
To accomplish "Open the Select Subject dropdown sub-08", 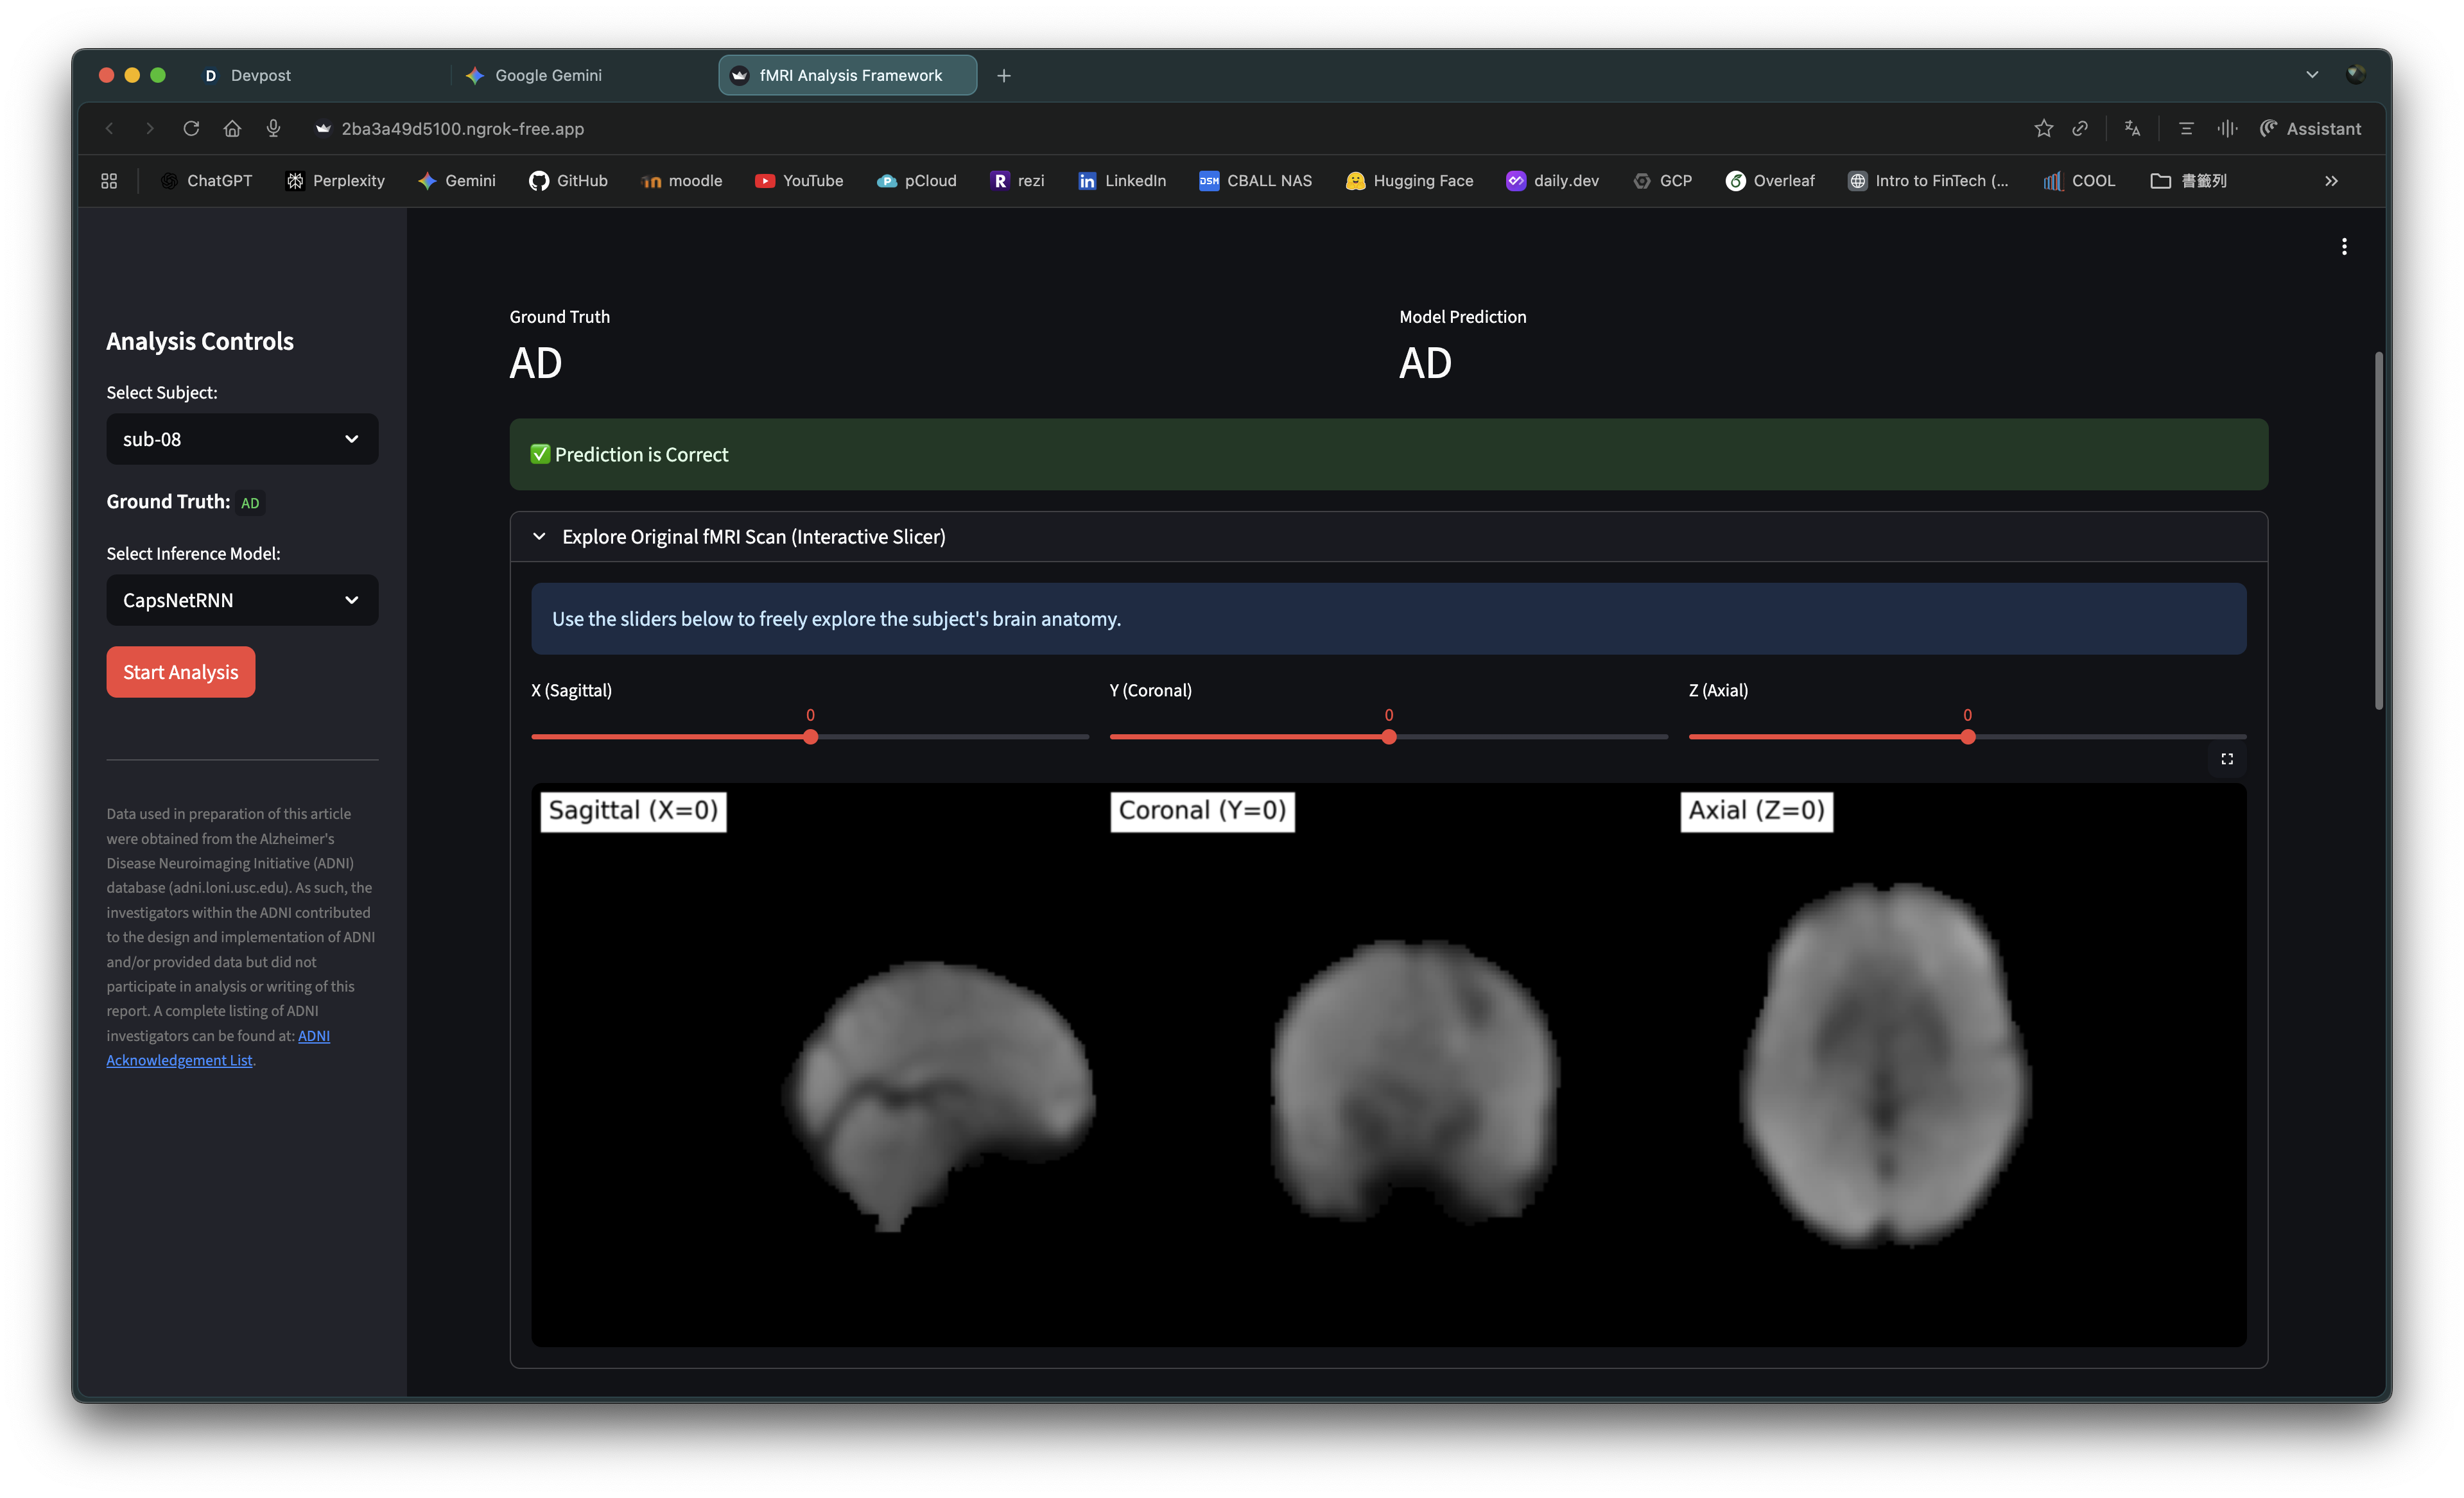I will pyautogui.click(x=242, y=439).
